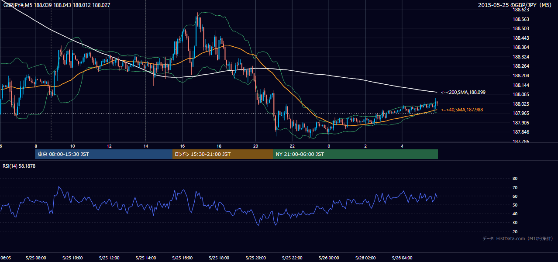
Task: Click hour 2 on the chart's hour axis
Action: click(366, 146)
